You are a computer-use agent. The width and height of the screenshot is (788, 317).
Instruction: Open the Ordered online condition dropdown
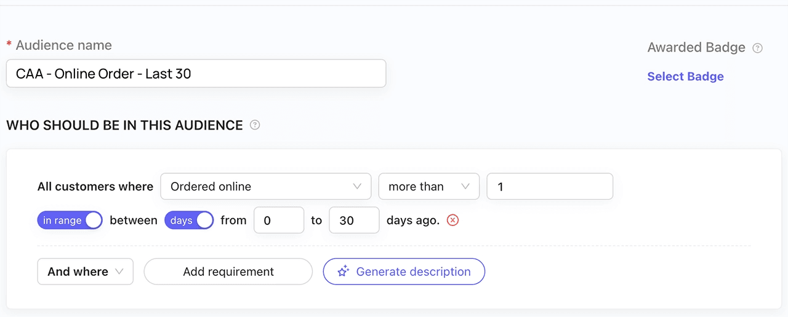[x=265, y=187]
